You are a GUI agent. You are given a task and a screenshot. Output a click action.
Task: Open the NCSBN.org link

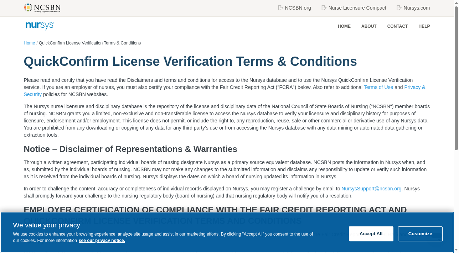(298, 8)
